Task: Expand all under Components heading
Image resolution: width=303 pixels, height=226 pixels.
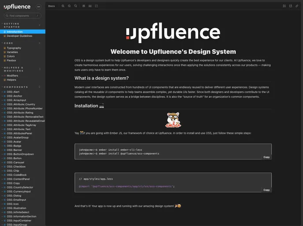Action: 40,87
